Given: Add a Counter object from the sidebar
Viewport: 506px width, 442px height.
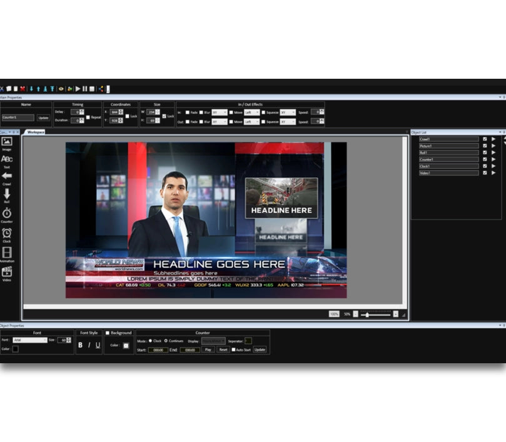Looking at the screenshot, I should pyautogui.click(x=7, y=214).
